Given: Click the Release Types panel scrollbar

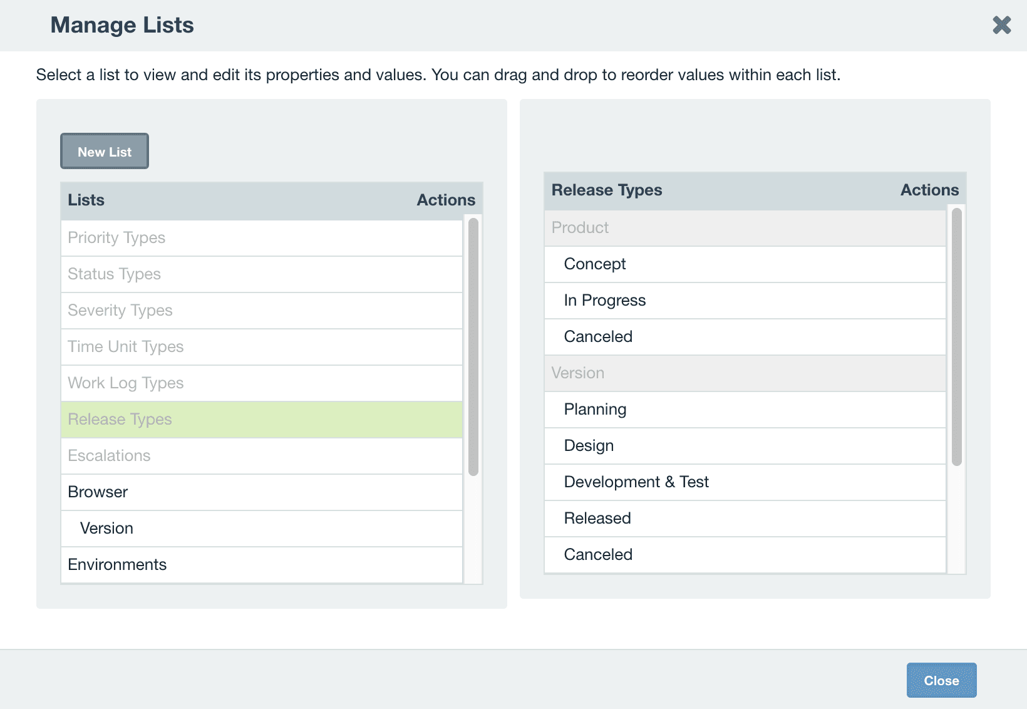Looking at the screenshot, I should click(x=957, y=337).
